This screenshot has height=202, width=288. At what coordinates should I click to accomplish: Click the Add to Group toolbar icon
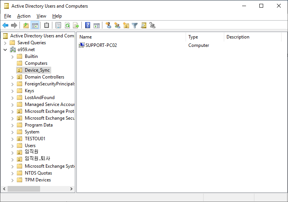[152, 25]
